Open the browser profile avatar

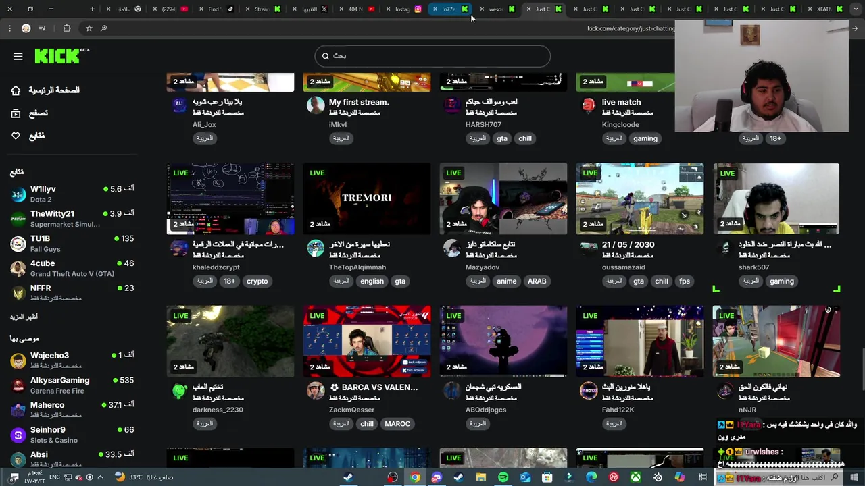[x=26, y=28]
